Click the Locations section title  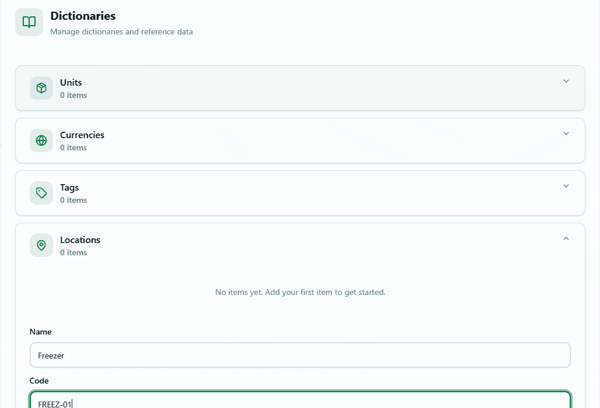coord(80,240)
